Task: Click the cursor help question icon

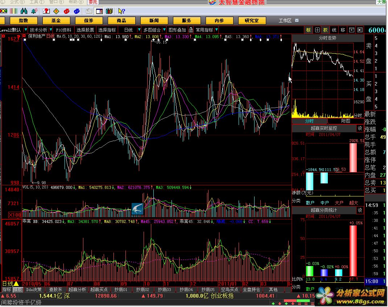Action: tap(121, 11)
